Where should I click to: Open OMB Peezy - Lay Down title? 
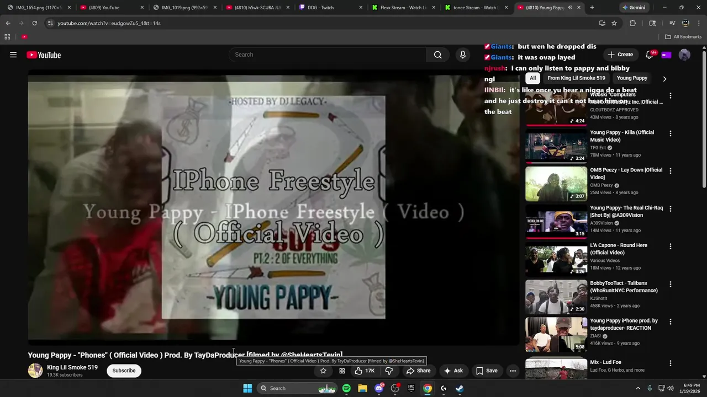(x=626, y=174)
